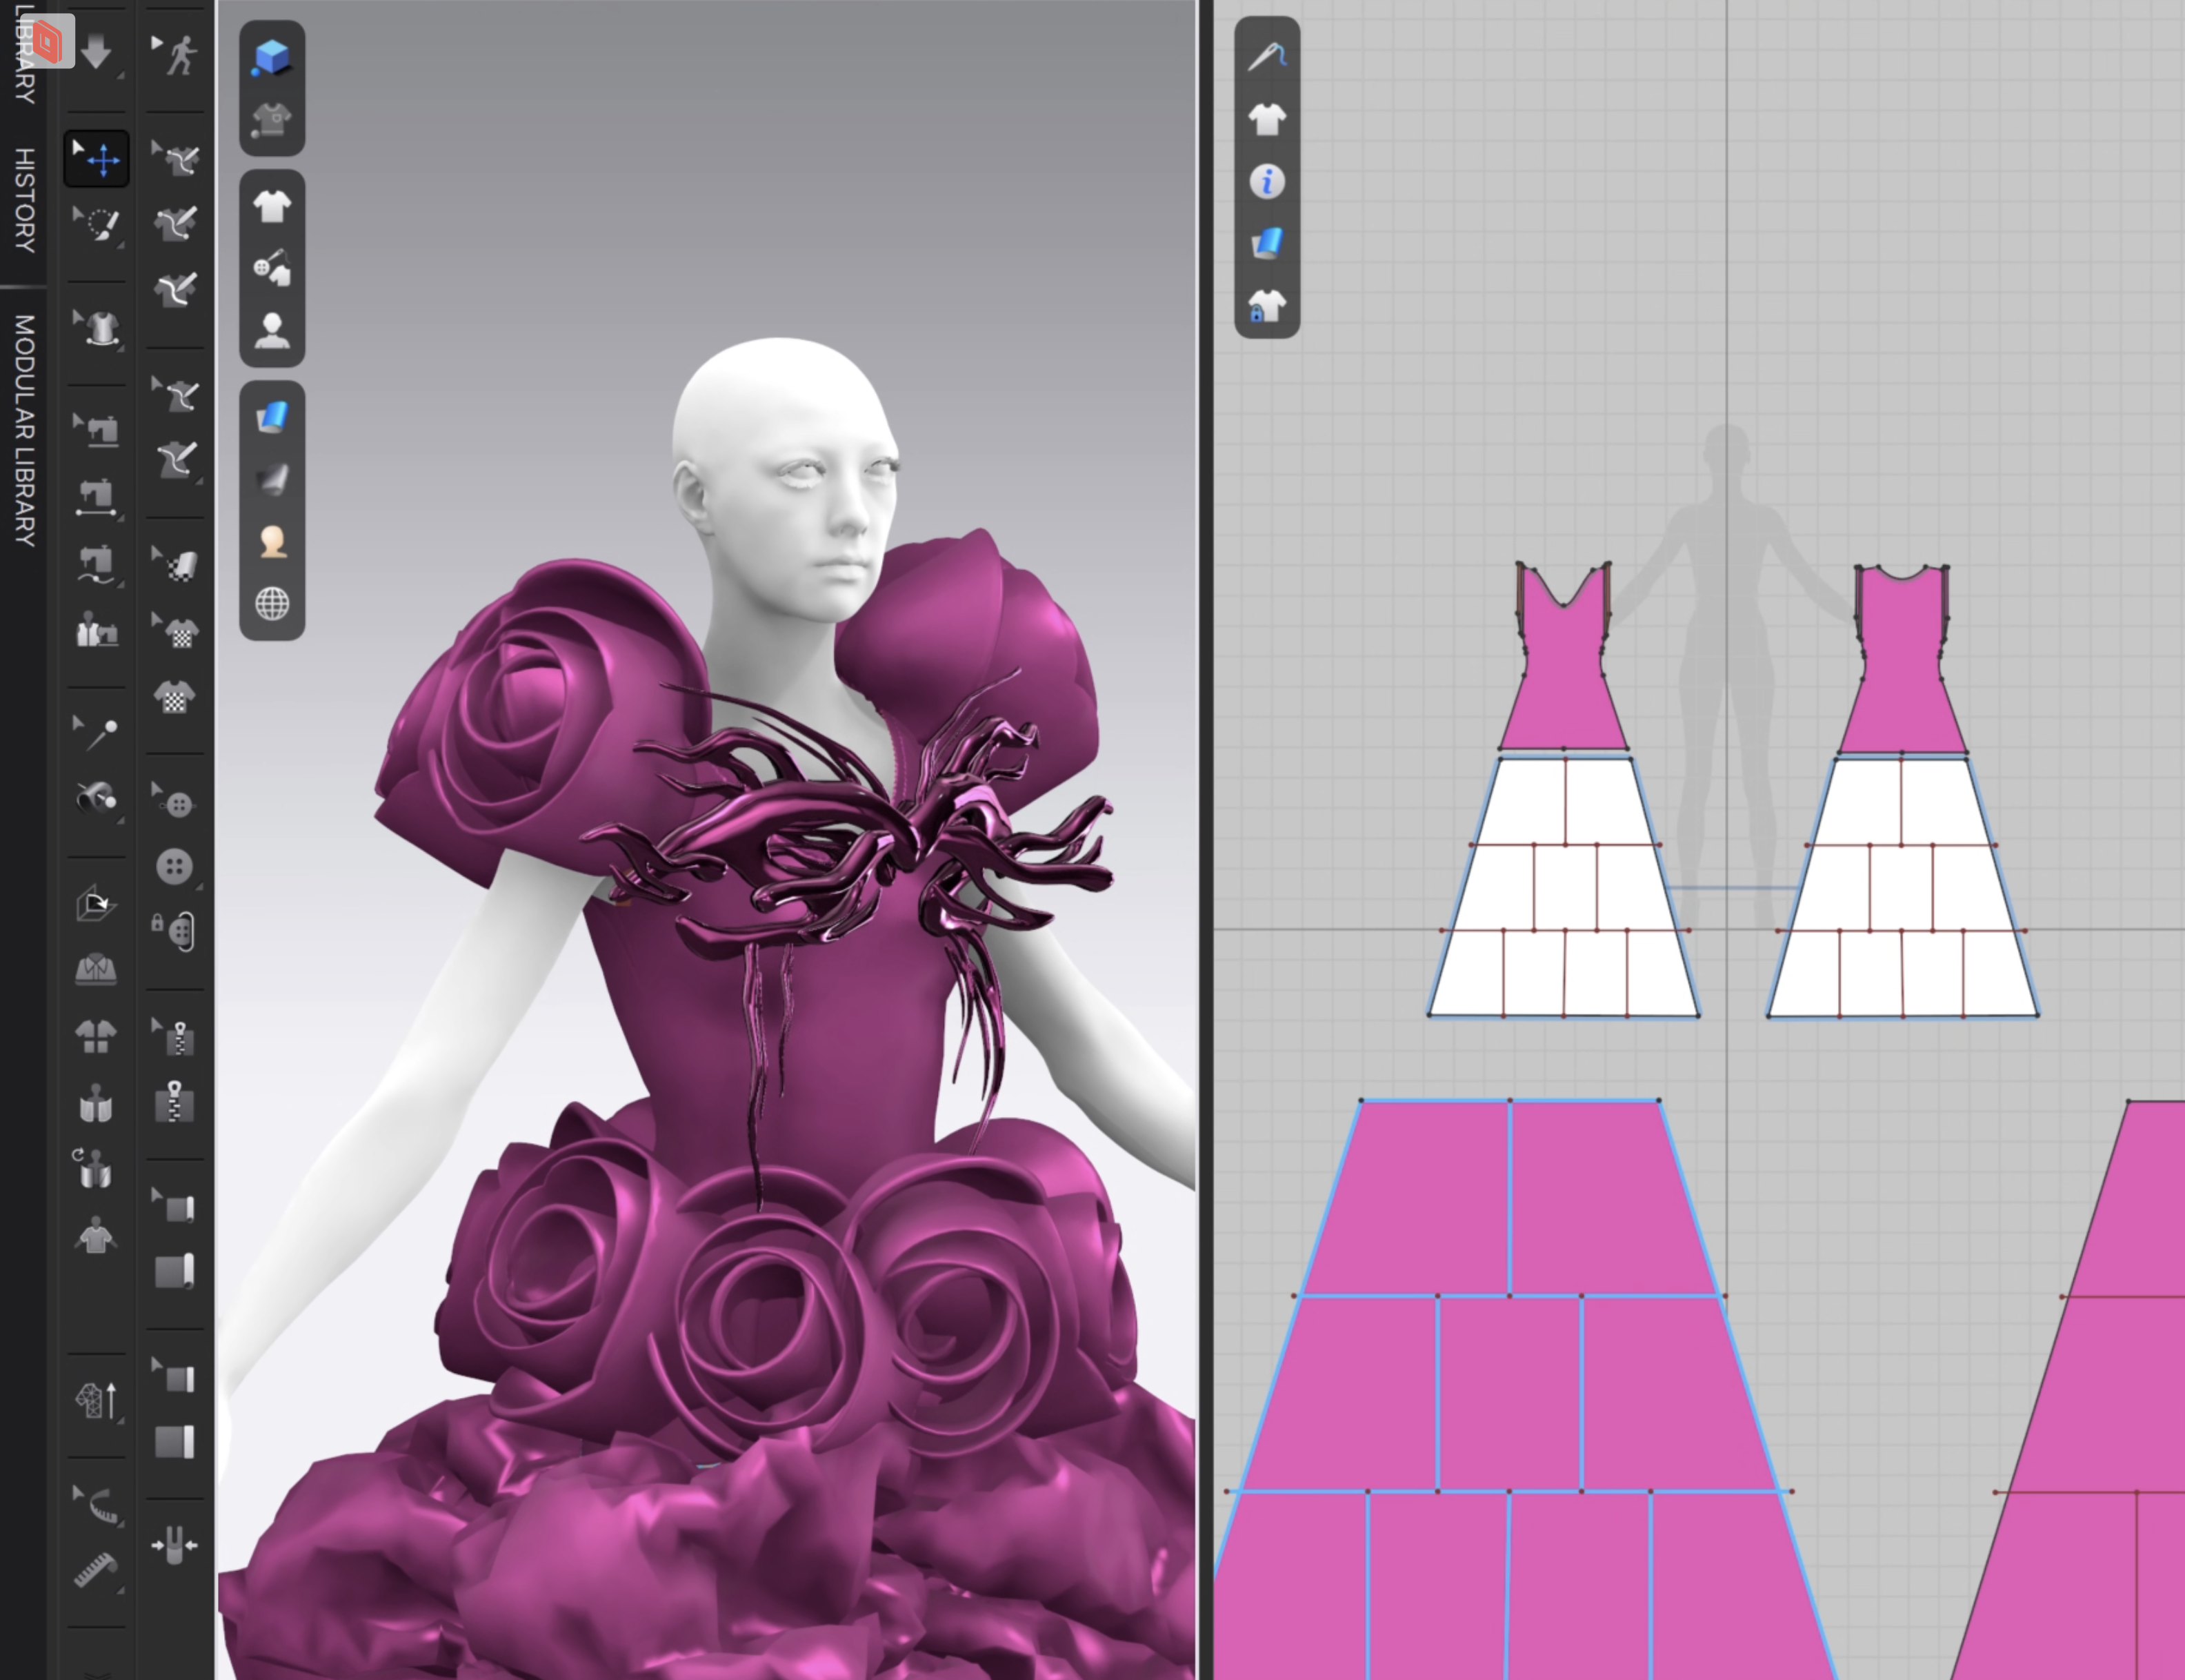The height and width of the screenshot is (1680, 2185).
Task: Select the folded shirt Fold tool
Action: click(x=96, y=968)
